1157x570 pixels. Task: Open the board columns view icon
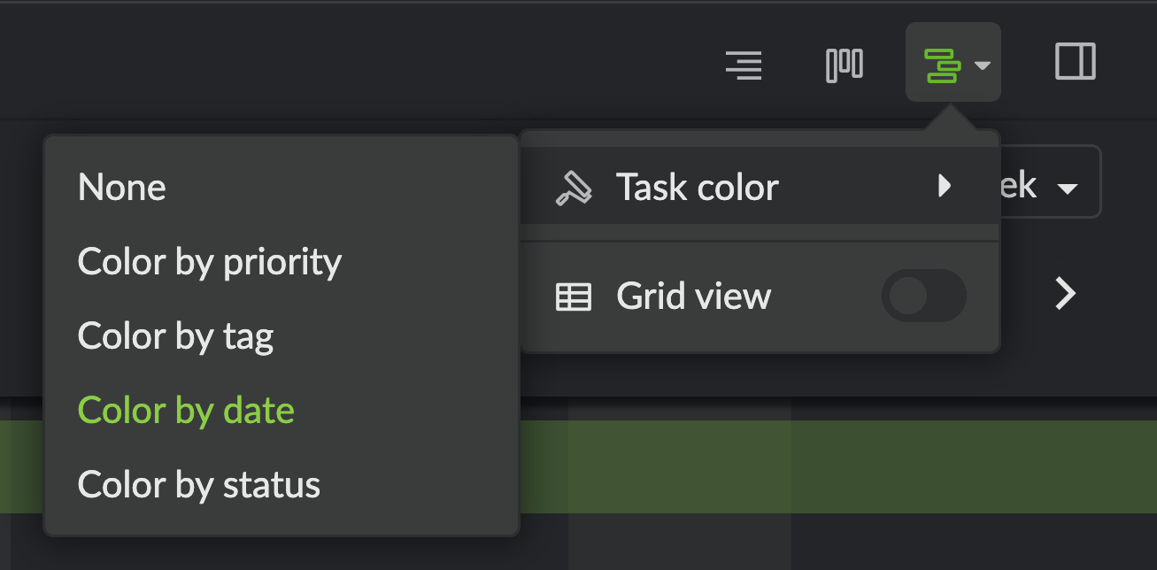[x=845, y=65]
